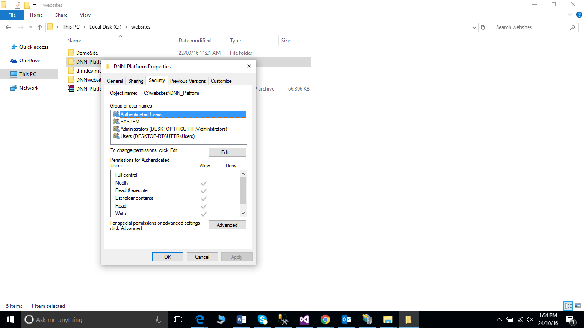Switch to the Sharing tab
The width and height of the screenshot is (584, 328).
136,81
